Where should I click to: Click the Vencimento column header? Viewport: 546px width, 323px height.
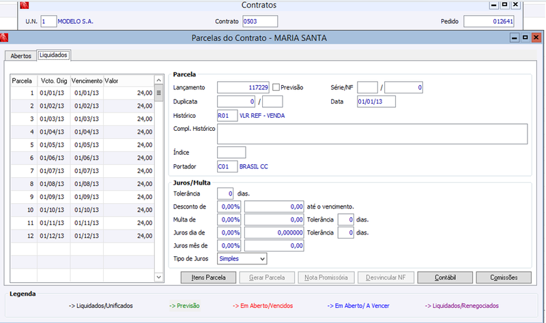tap(87, 80)
